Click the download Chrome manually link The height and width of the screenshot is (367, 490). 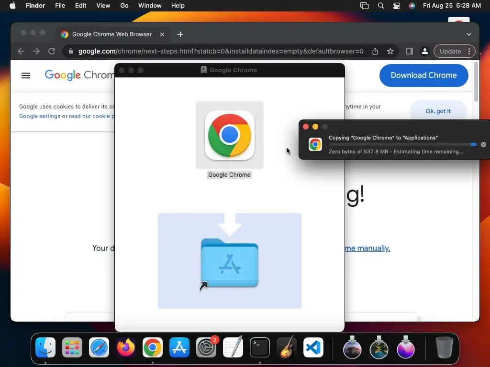pyautogui.click(x=367, y=248)
